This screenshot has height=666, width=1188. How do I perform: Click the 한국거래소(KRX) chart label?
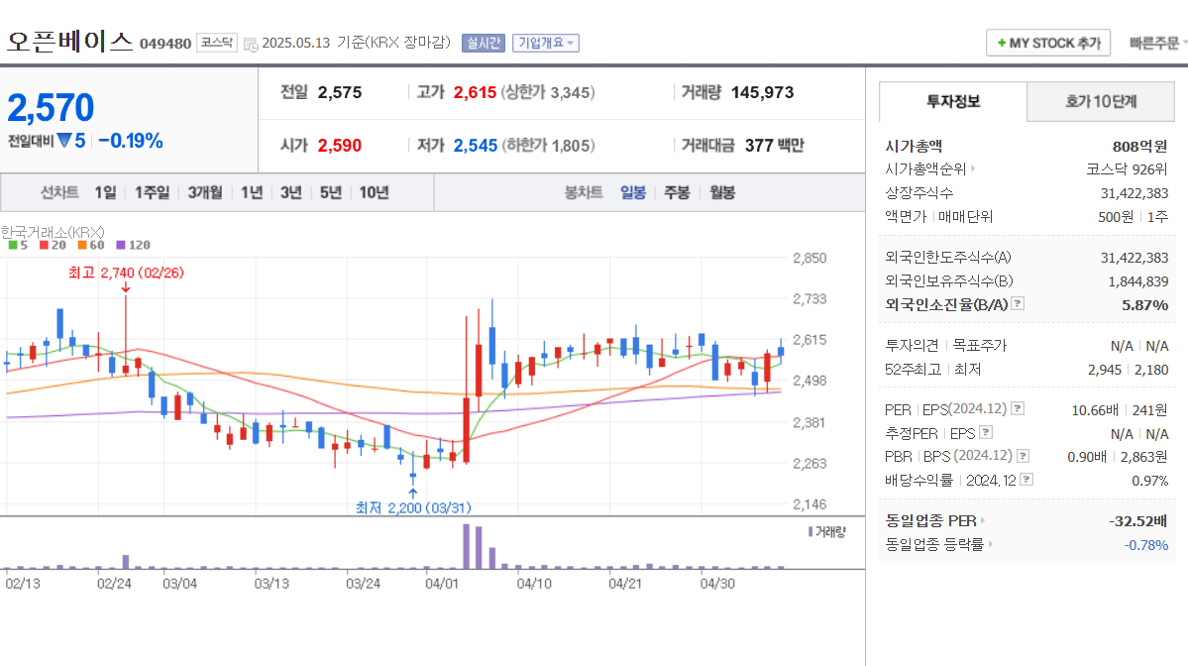tap(53, 232)
